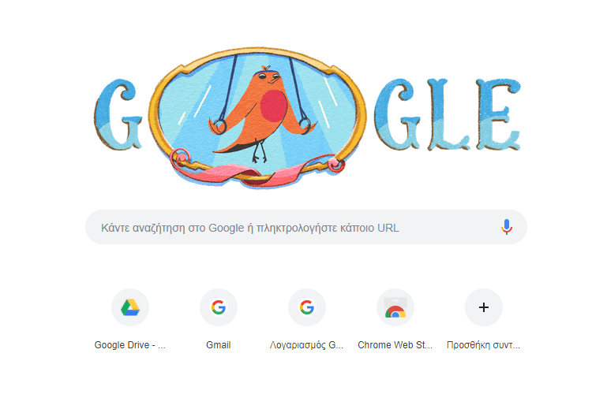
Task: Click the plus icon to add shortcut
Action: [484, 307]
